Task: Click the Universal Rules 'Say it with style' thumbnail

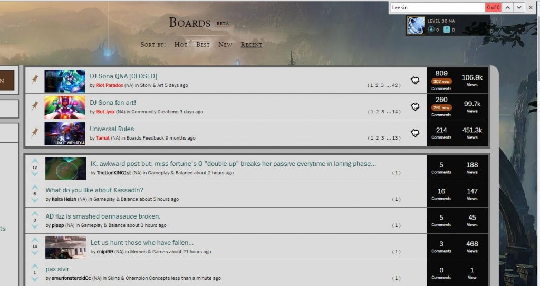Action: pos(65,134)
